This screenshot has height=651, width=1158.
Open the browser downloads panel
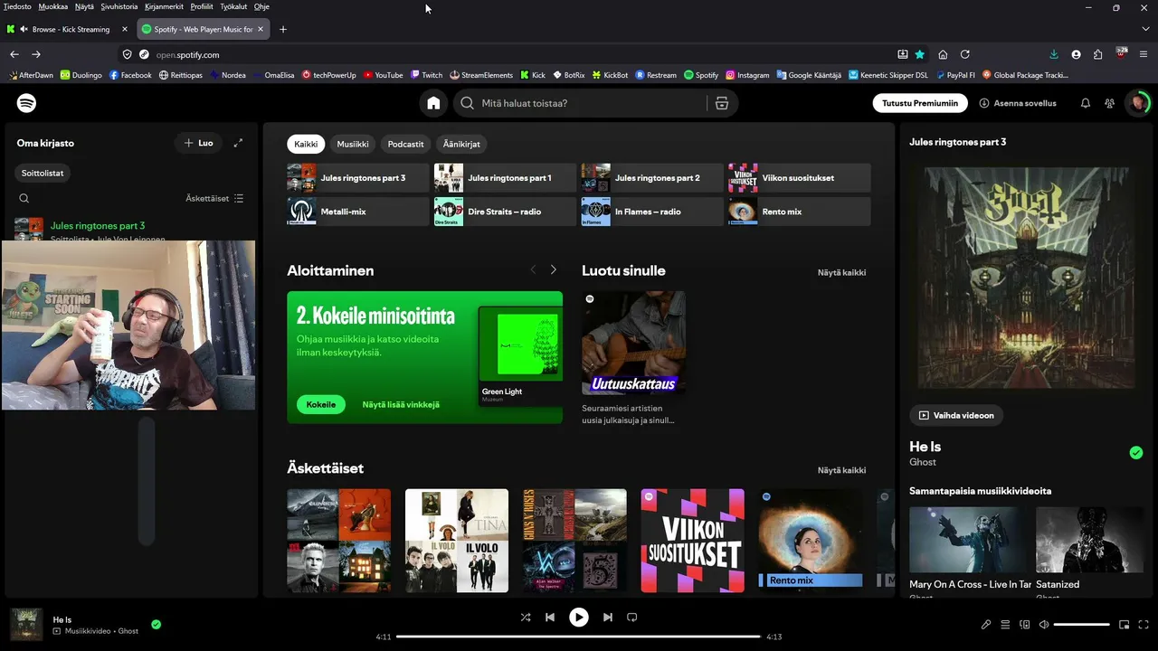pos(1054,54)
